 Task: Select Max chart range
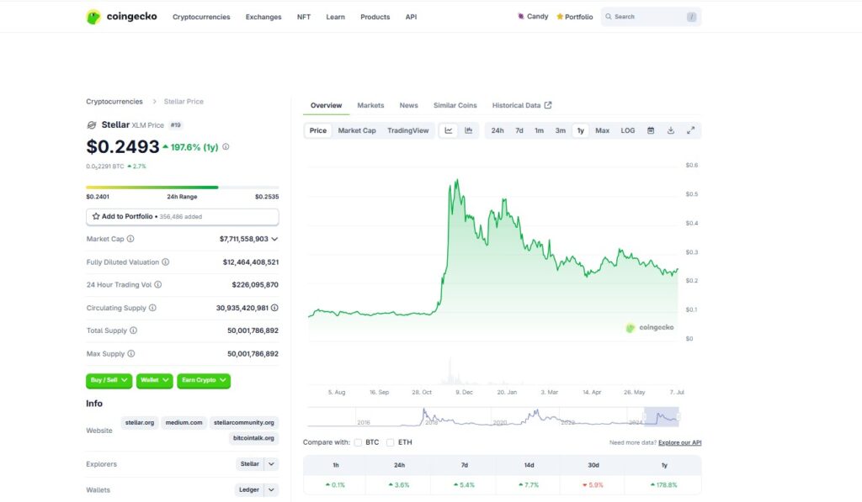pyautogui.click(x=603, y=130)
